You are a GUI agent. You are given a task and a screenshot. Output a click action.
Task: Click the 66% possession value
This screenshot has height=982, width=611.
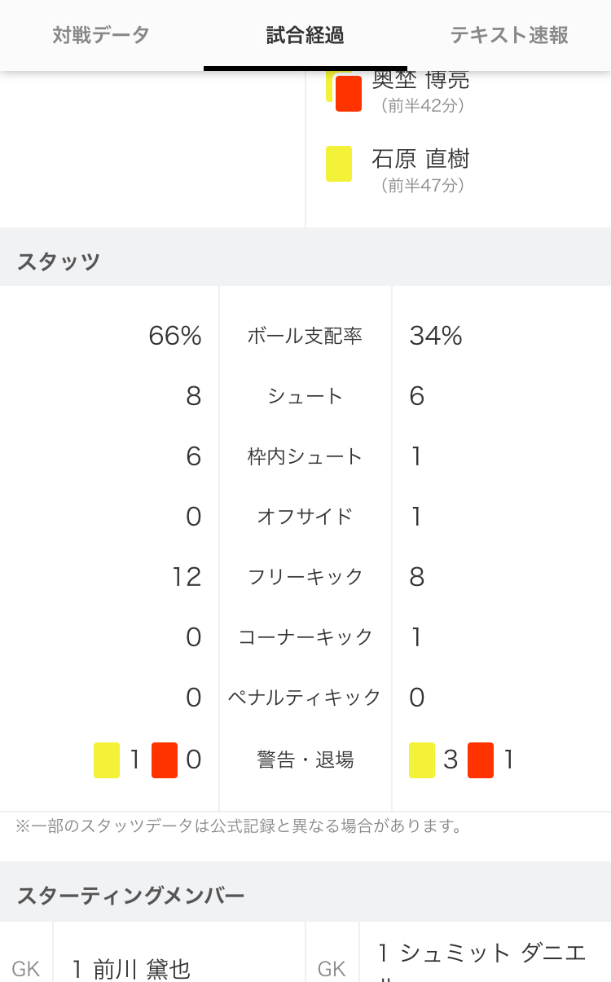(x=175, y=336)
